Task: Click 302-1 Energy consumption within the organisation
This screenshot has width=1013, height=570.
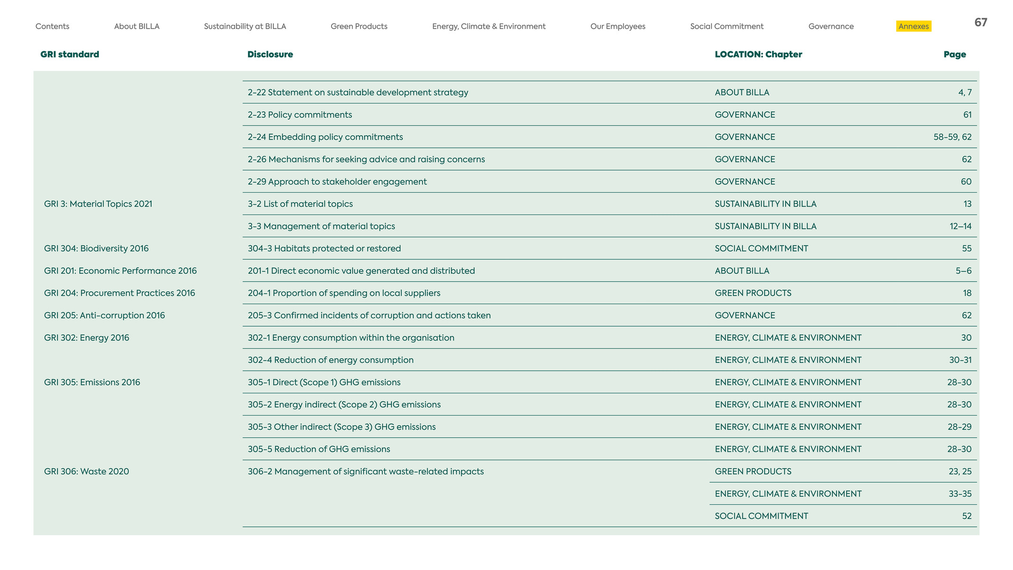Action: pos(351,338)
